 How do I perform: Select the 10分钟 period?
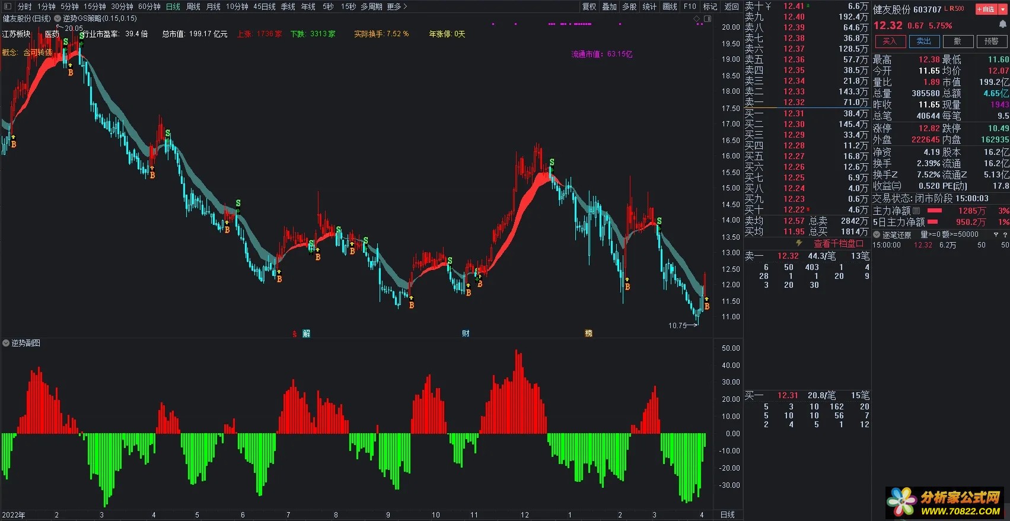[x=237, y=7]
